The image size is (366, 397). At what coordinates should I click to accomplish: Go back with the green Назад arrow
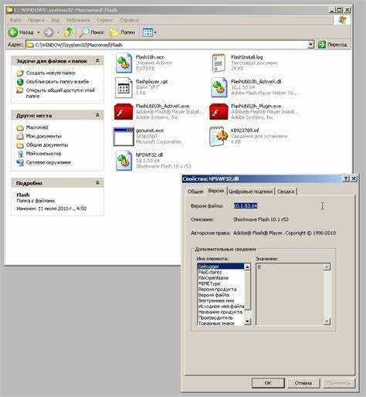click(13, 32)
